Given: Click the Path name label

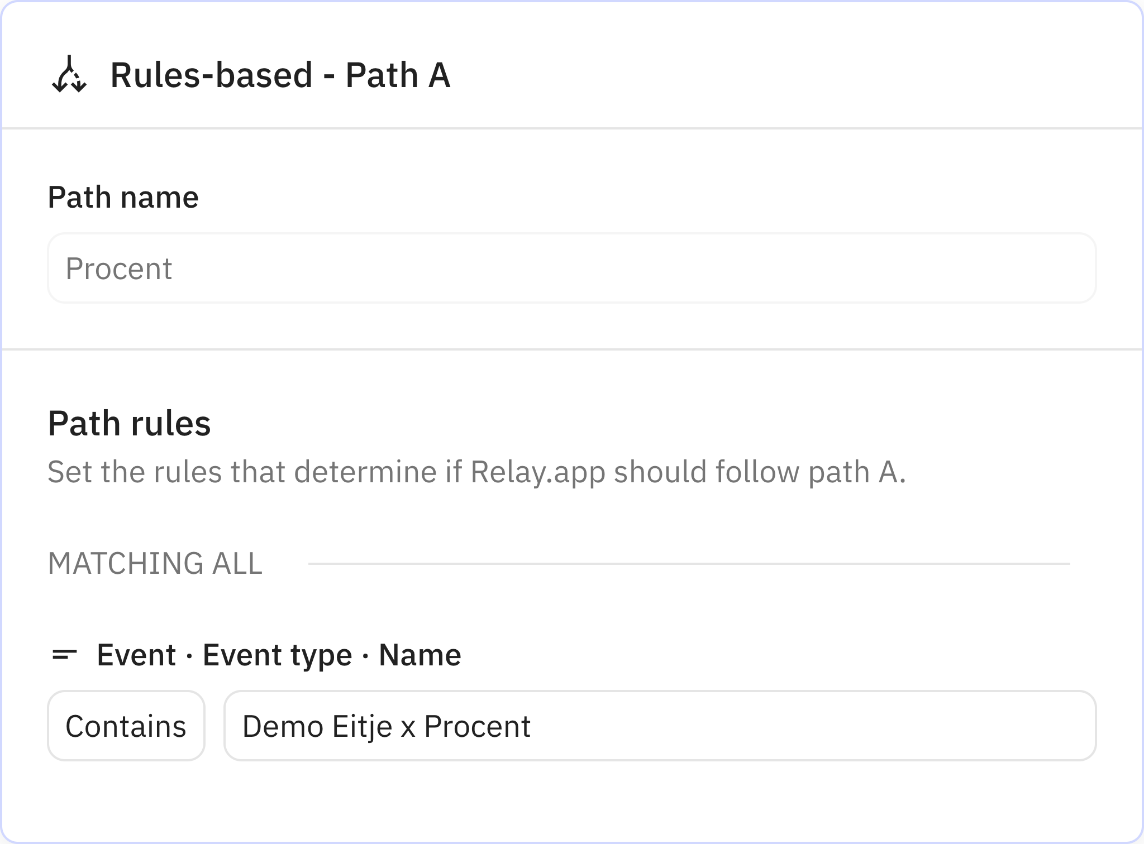Looking at the screenshot, I should [123, 197].
